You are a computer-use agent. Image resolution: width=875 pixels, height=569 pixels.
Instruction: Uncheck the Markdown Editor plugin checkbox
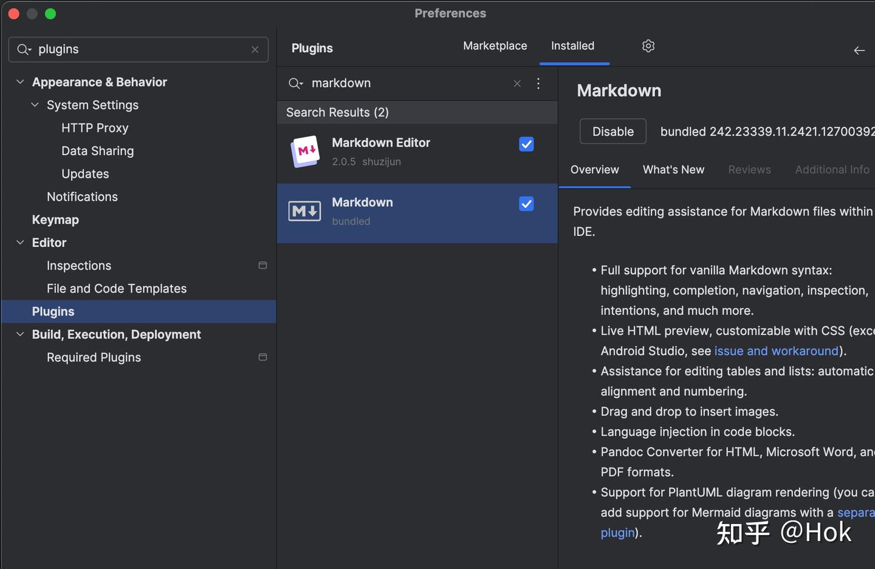point(526,144)
